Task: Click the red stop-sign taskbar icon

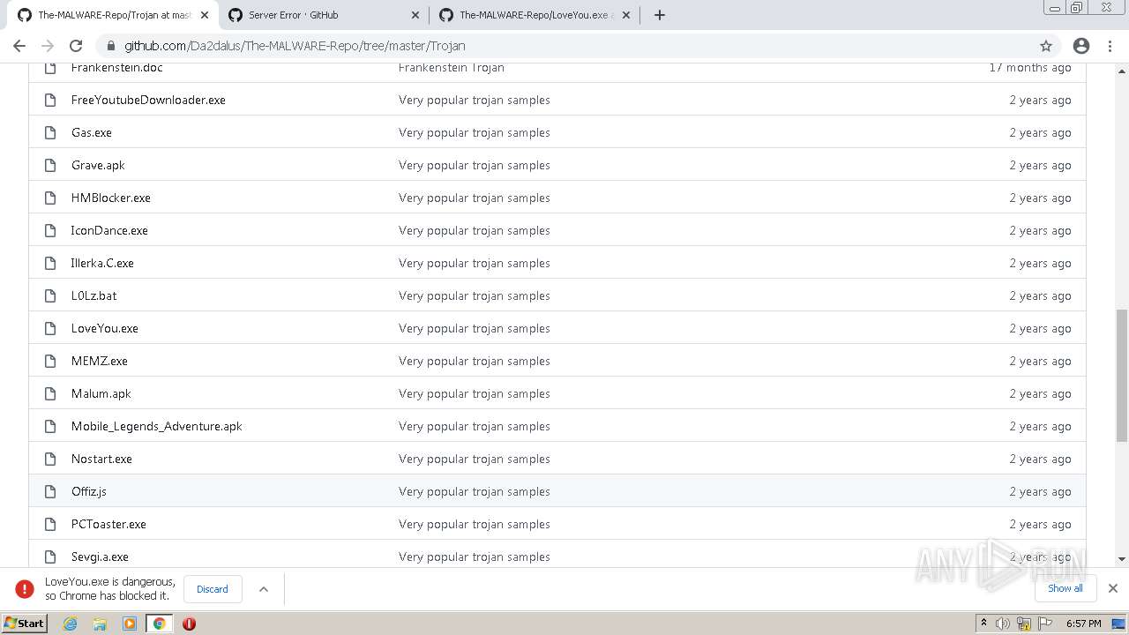Action: tap(189, 624)
